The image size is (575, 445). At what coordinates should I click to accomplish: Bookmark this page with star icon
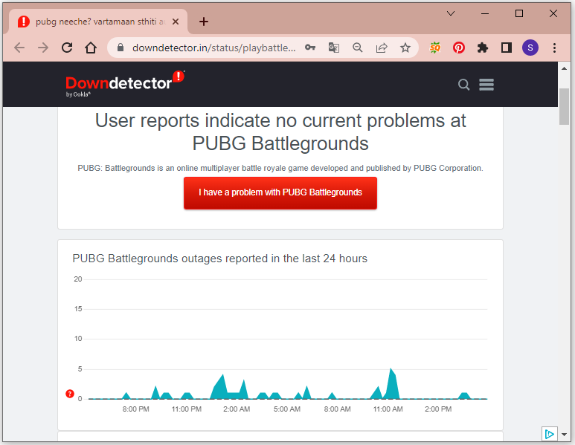click(x=405, y=48)
